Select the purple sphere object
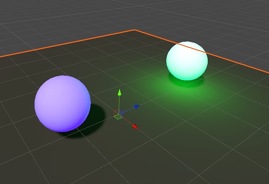269x184 pixels. (63, 104)
